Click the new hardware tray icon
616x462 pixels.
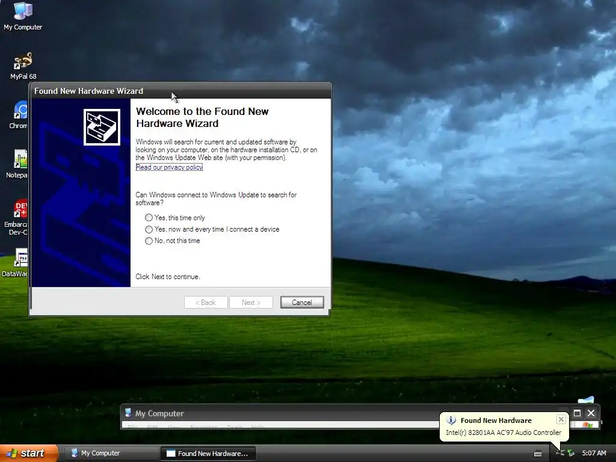click(x=560, y=454)
